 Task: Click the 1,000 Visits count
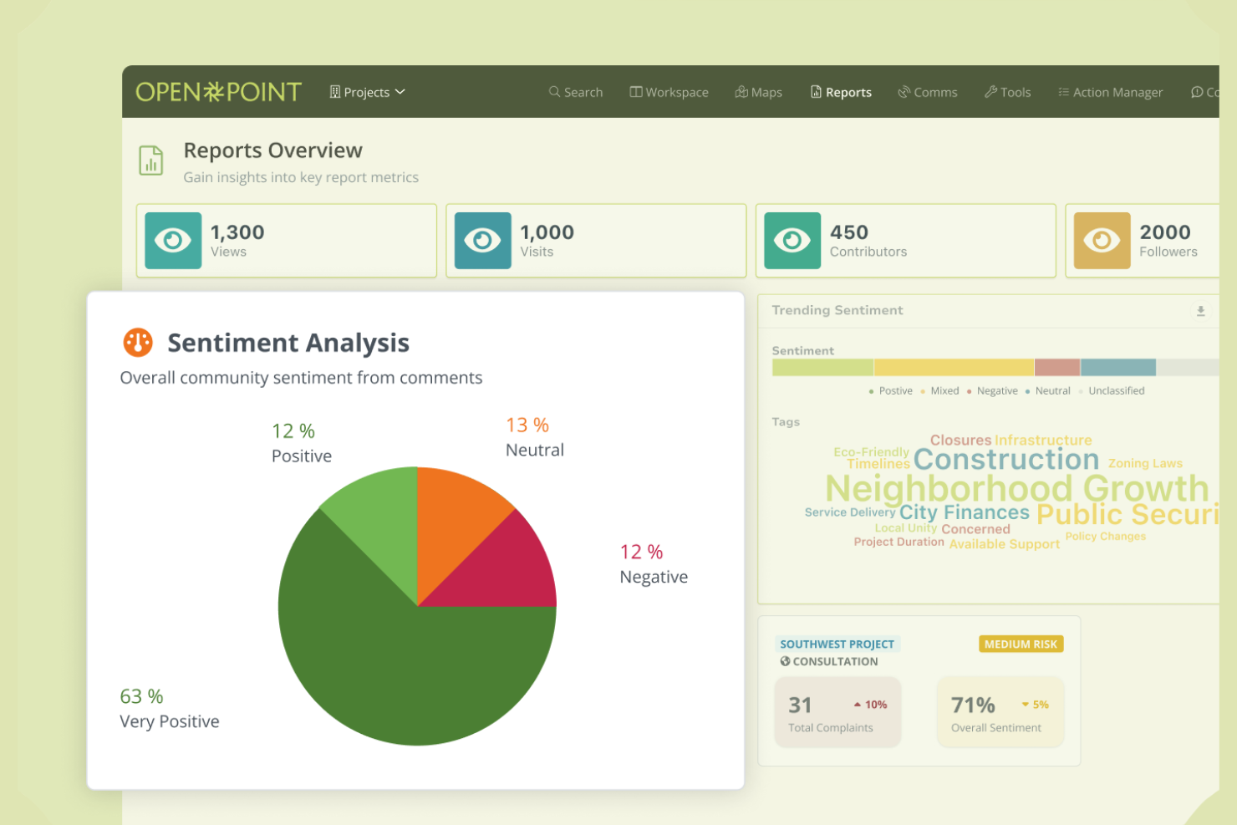(547, 232)
